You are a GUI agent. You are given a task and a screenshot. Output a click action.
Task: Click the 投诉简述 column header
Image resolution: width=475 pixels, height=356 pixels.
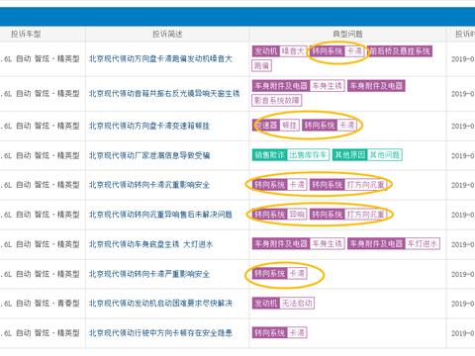pyautogui.click(x=167, y=34)
